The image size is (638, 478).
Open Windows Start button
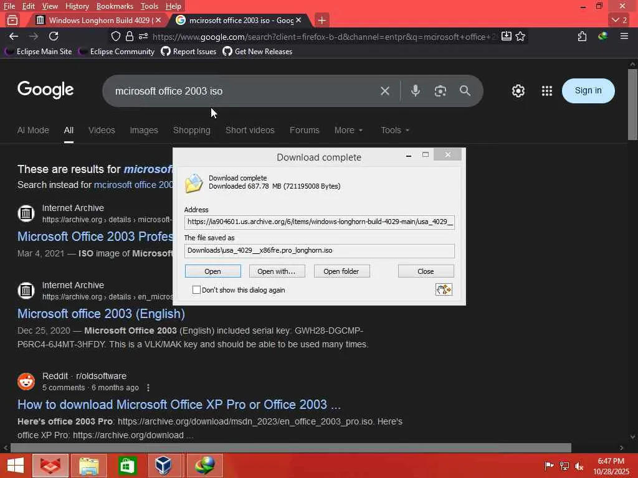point(15,466)
